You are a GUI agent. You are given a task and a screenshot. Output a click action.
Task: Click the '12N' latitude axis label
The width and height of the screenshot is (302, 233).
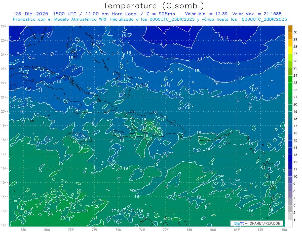4,225
